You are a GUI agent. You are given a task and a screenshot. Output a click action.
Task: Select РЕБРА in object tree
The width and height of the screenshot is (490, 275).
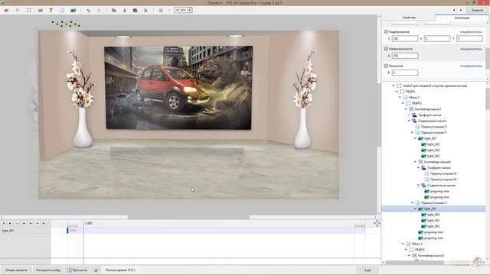click(x=410, y=92)
